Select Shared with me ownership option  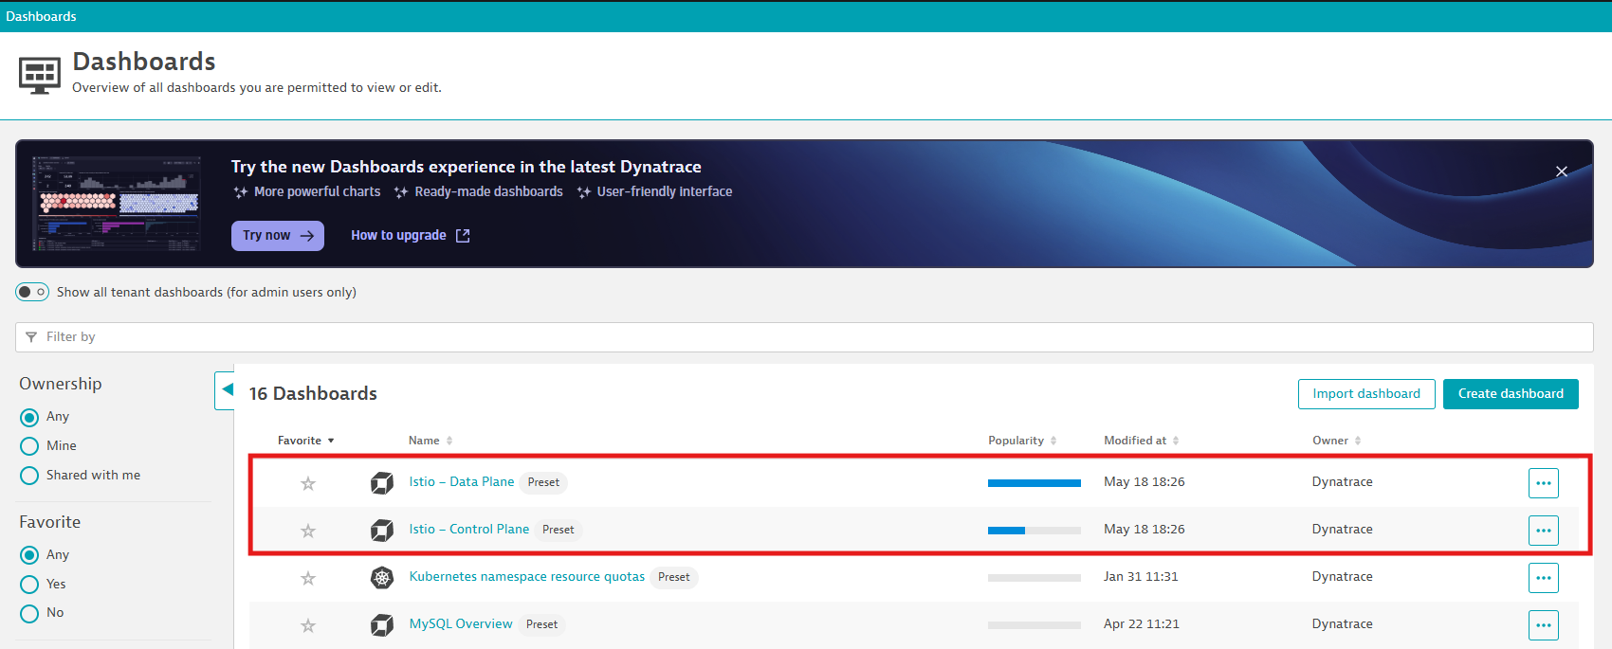(29, 476)
